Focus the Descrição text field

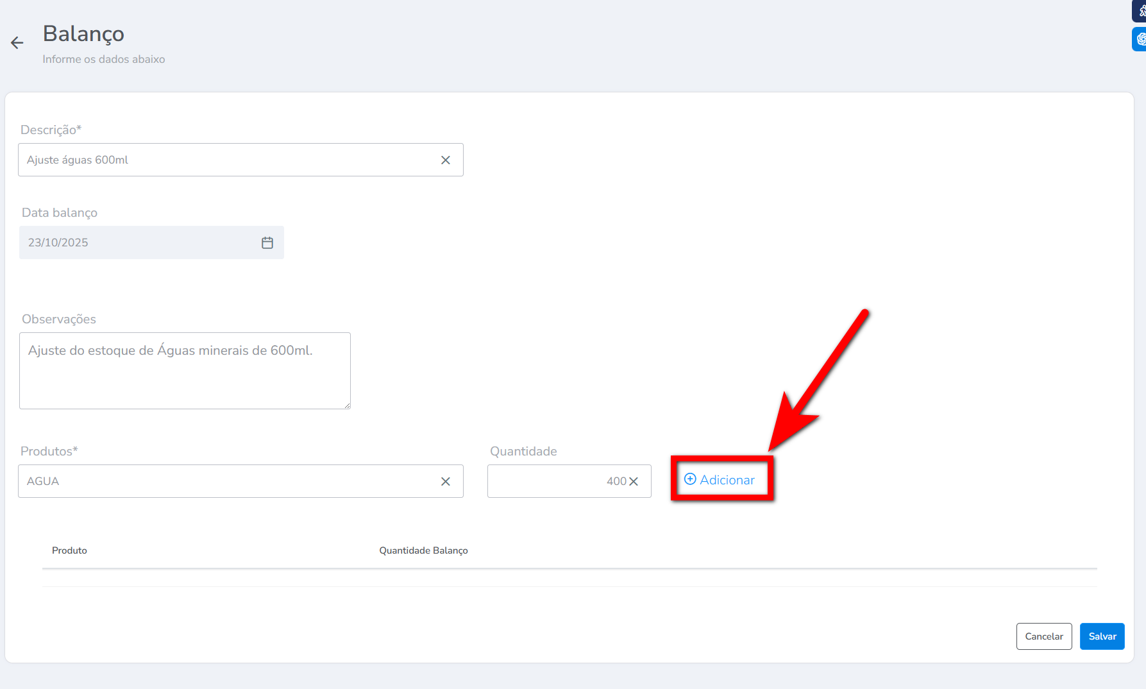228,160
